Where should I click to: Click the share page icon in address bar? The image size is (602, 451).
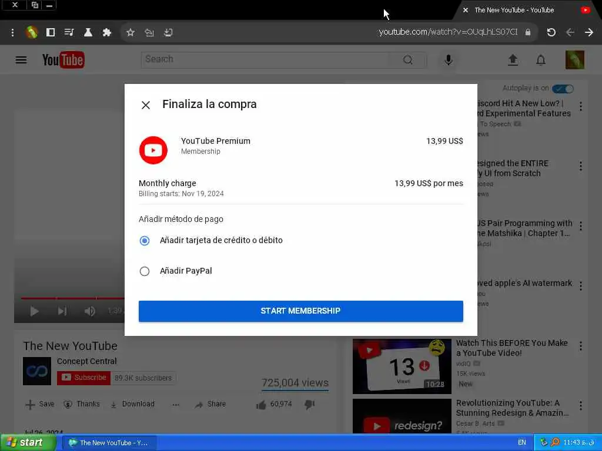click(149, 33)
